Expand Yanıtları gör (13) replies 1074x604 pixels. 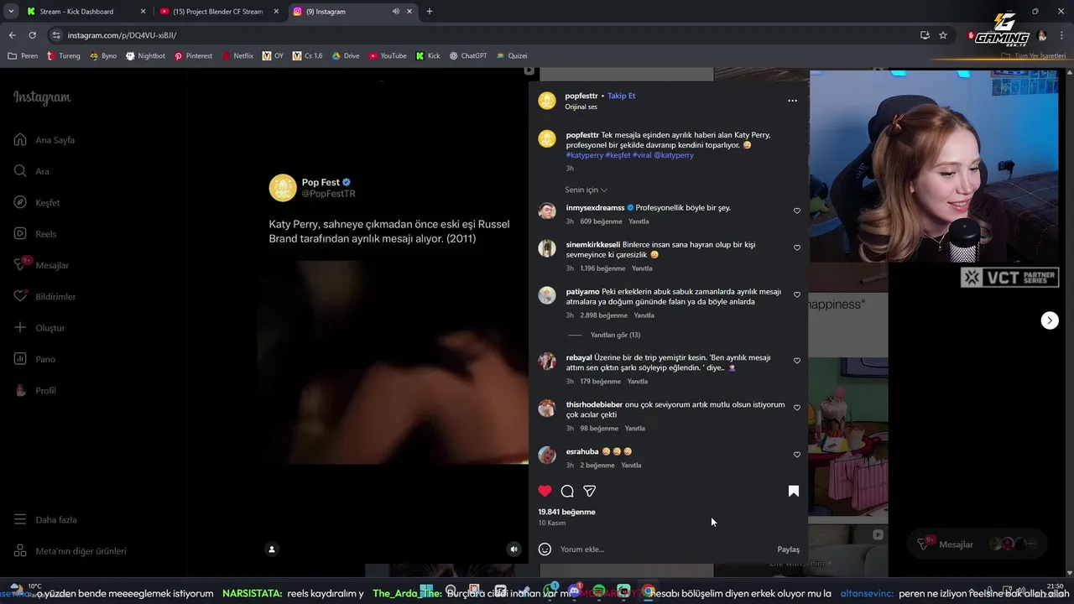point(615,335)
